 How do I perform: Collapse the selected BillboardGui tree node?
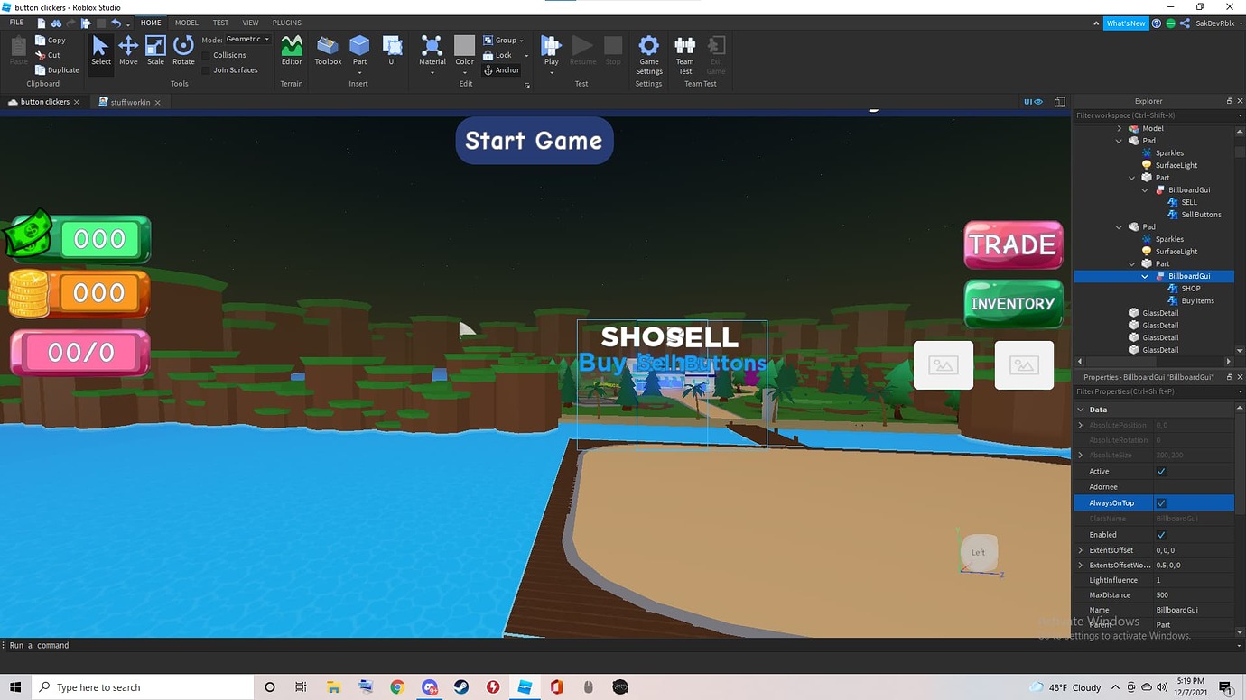pyautogui.click(x=1145, y=277)
